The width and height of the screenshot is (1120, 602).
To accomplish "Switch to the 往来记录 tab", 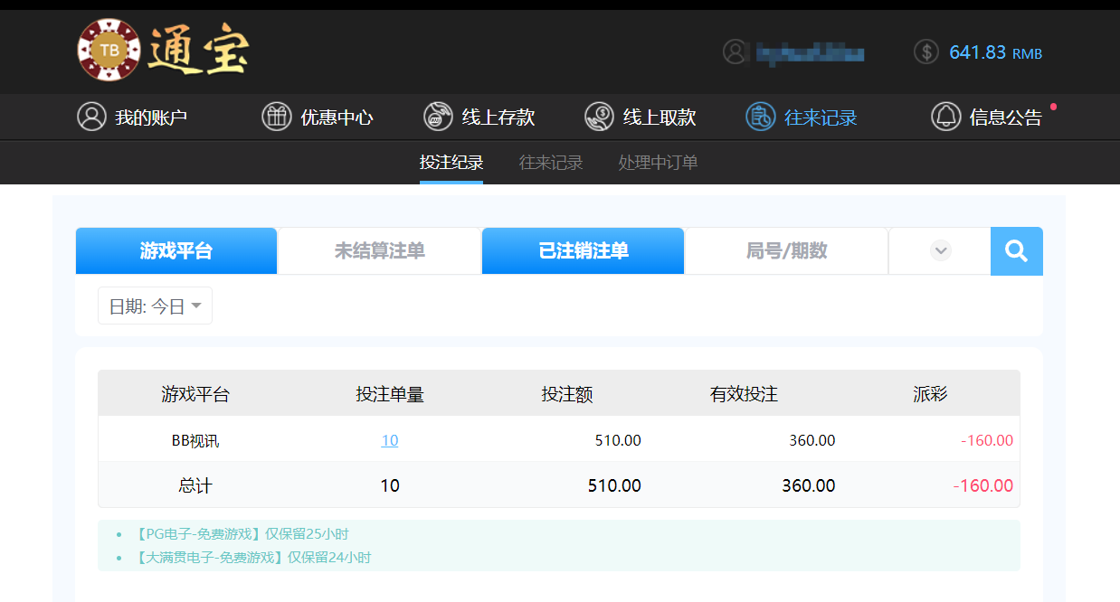I will [x=551, y=163].
